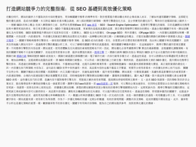This screenshot has height=147, width=196.
Task: Click the page heading about SEO guide
Action: pos(69,9)
